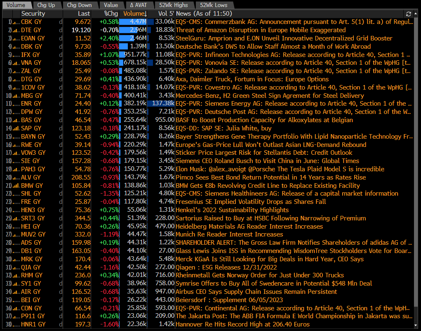Click the 208.55 last price for ALV
The image size is (421, 331).
pyautogui.click(x=81, y=177)
